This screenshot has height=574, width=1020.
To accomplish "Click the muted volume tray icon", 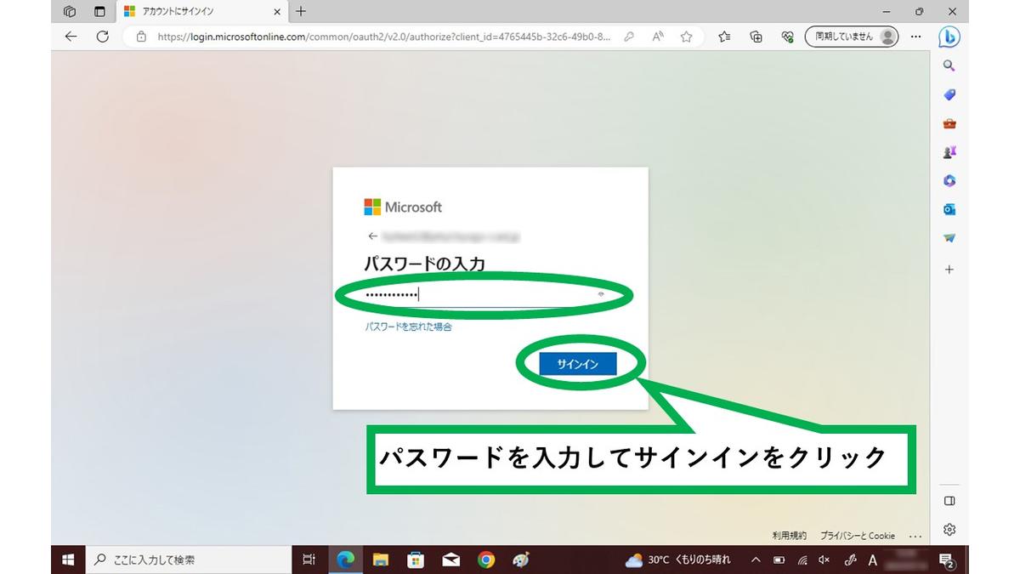I will point(824,560).
